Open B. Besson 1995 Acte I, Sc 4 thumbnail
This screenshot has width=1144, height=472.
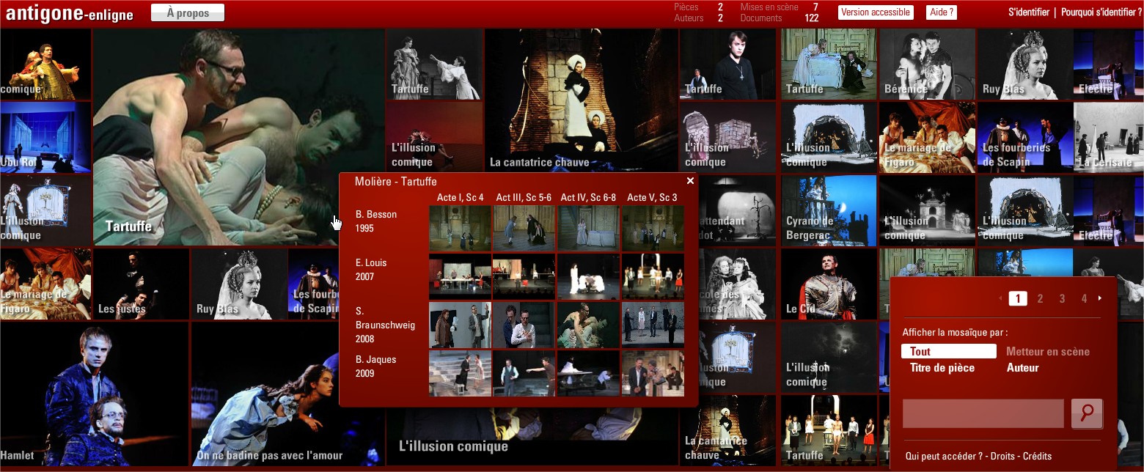(x=460, y=229)
